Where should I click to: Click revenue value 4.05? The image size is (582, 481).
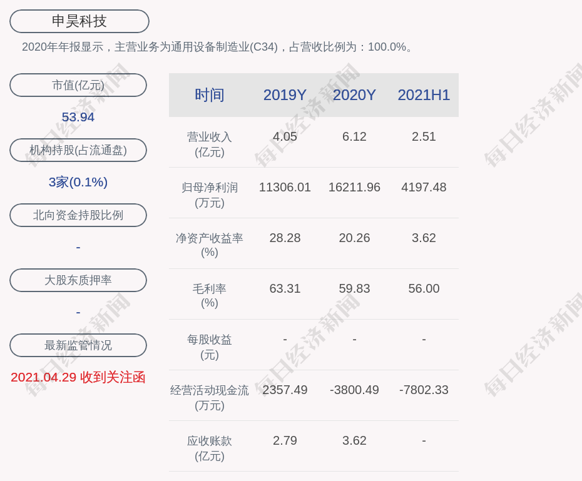pyautogui.click(x=285, y=136)
